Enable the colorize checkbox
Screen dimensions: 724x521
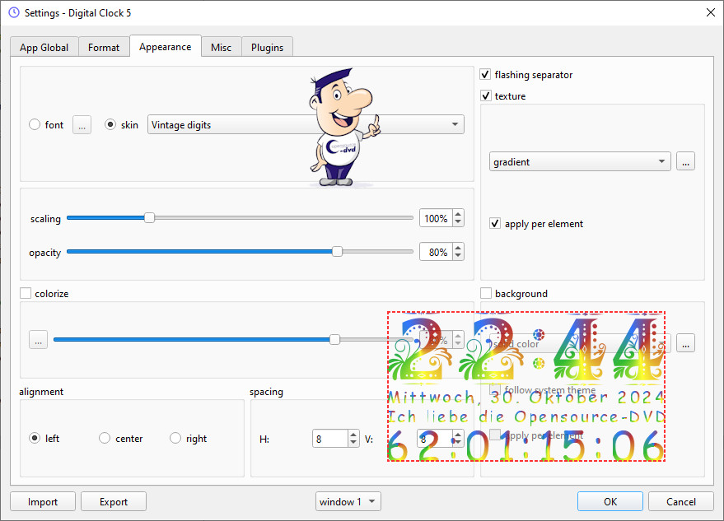(x=26, y=293)
